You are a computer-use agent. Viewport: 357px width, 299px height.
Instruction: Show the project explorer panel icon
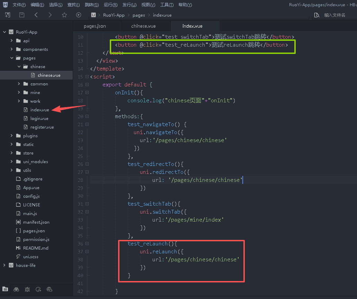pyautogui.click(x=5, y=289)
